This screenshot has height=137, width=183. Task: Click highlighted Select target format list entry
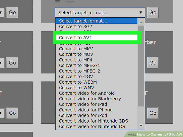coord(97,21)
